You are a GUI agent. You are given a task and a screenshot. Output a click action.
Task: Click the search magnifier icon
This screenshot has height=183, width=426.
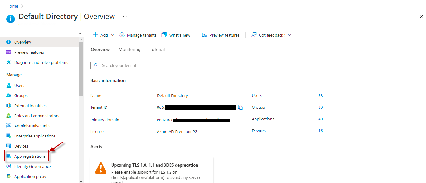95,65
